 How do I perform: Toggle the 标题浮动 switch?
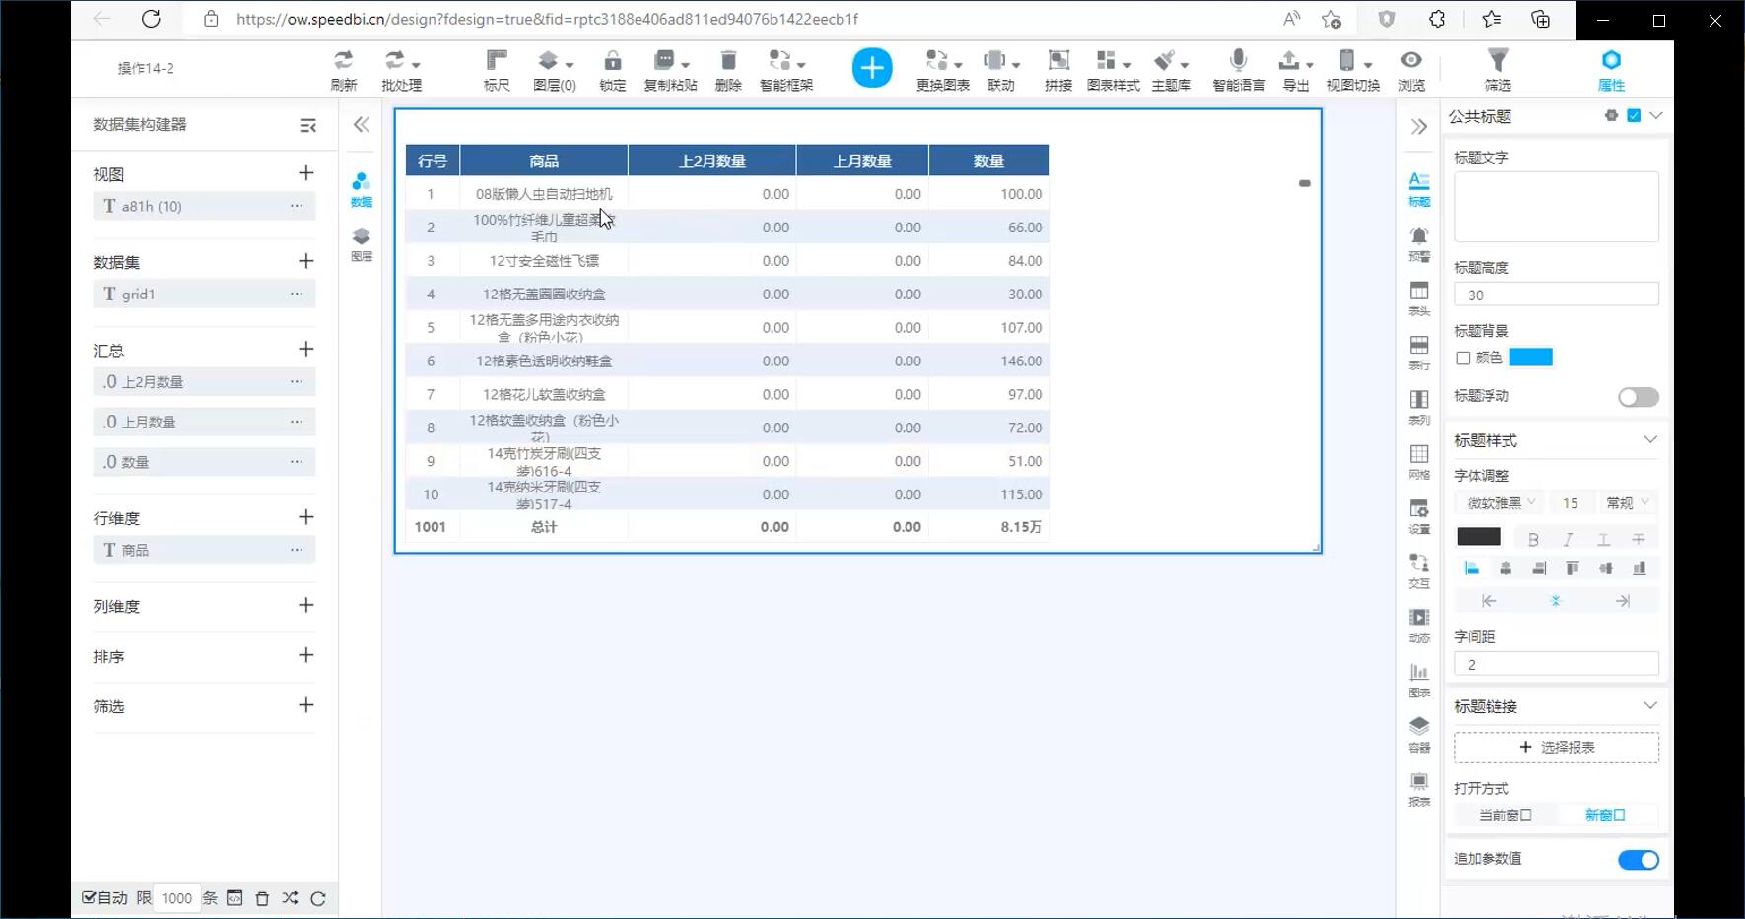pyautogui.click(x=1638, y=397)
